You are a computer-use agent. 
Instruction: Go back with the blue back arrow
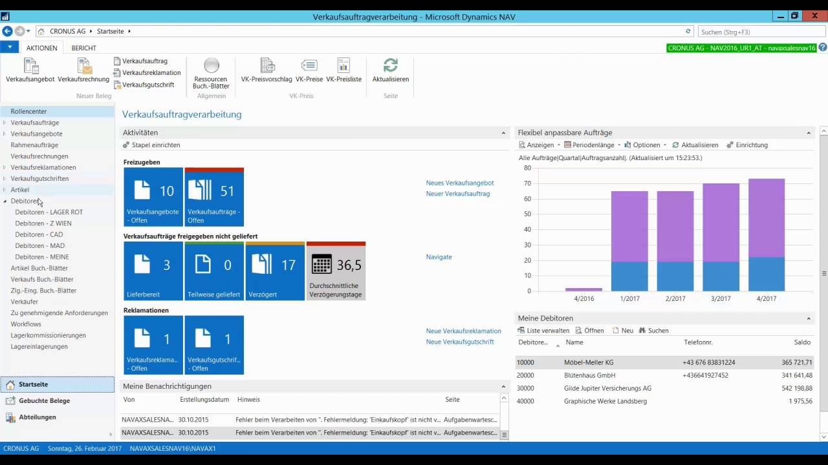pyautogui.click(x=7, y=31)
